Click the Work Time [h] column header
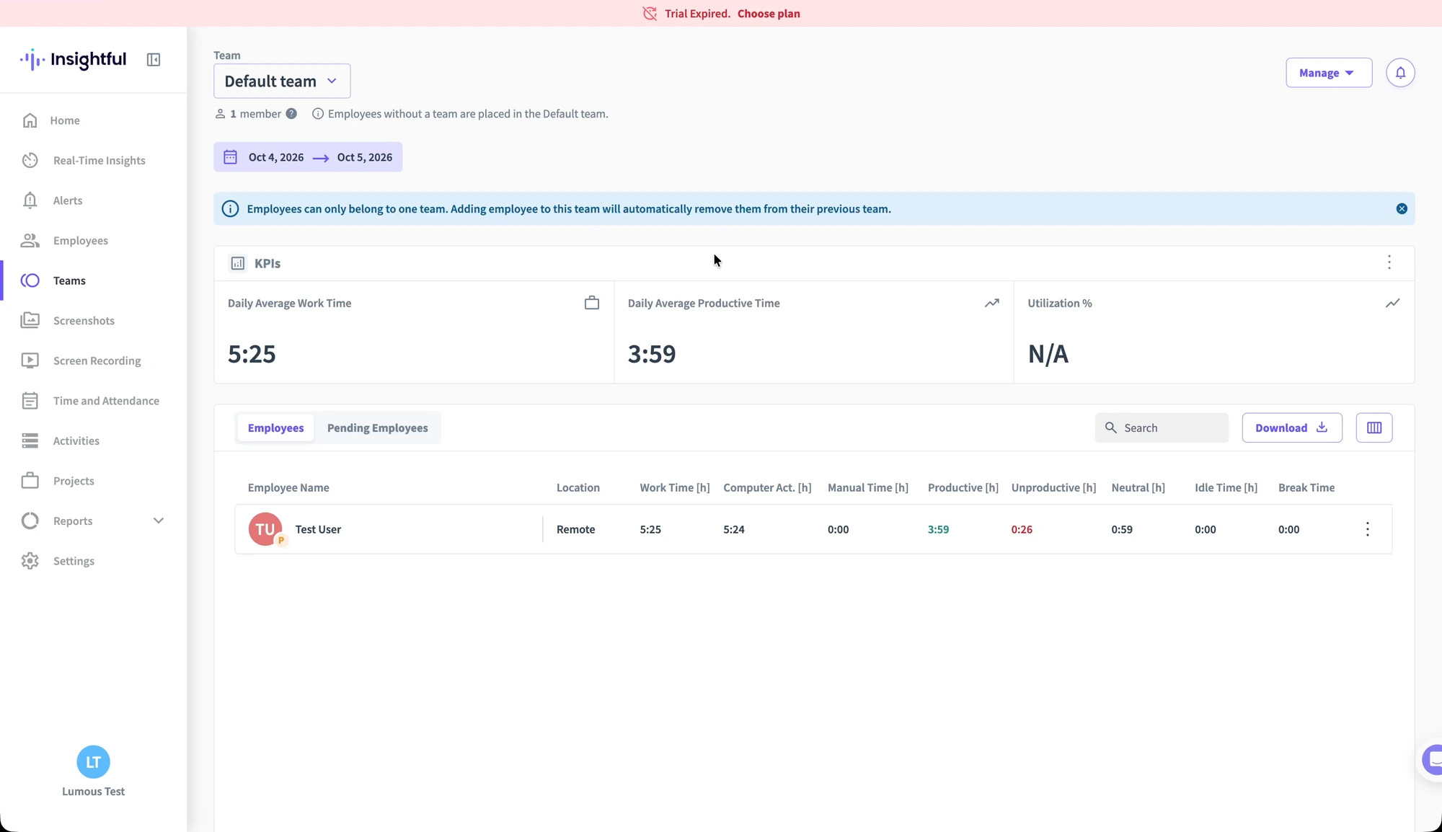The height and width of the screenshot is (832, 1442). click(x=674, y=487)
